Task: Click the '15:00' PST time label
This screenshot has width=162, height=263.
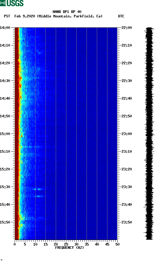Action: 5,134
